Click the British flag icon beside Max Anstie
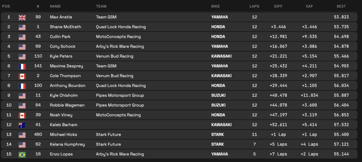This screenshot has height=162, width=362. tap(22, 17)
